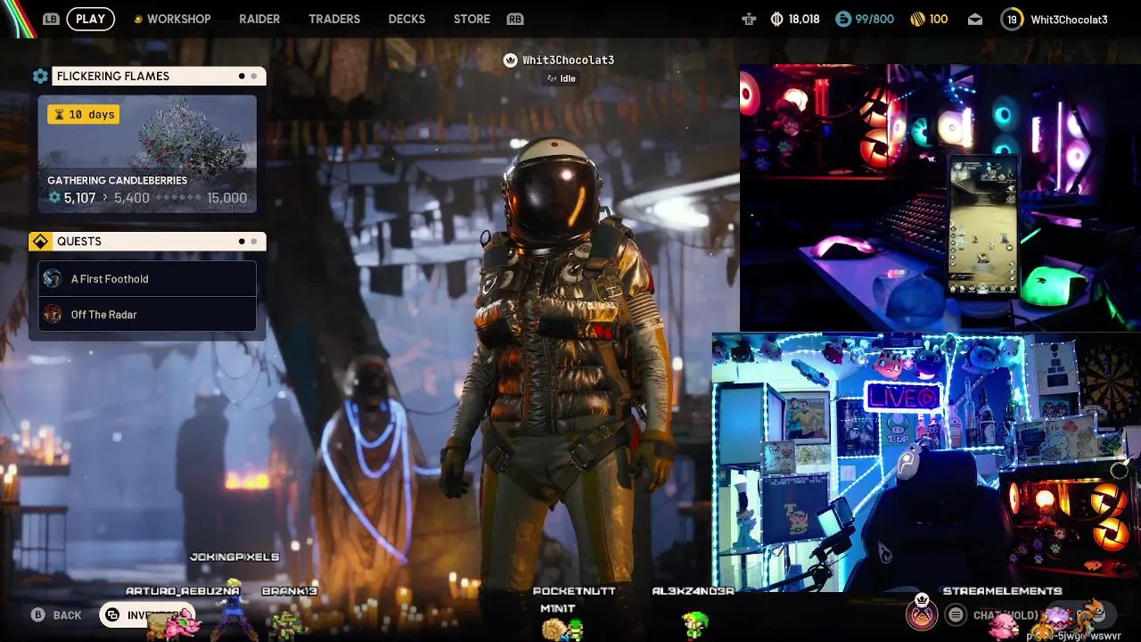
Task: Click the yellow Quests diamond icon
Action: tap(40, 242)
